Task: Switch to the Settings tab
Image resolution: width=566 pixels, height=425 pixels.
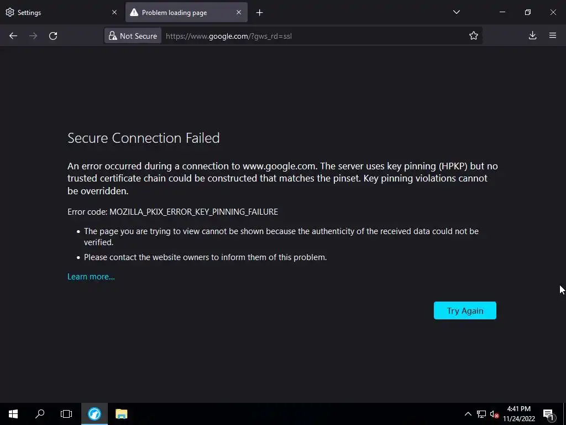Action: coord(55,13)
